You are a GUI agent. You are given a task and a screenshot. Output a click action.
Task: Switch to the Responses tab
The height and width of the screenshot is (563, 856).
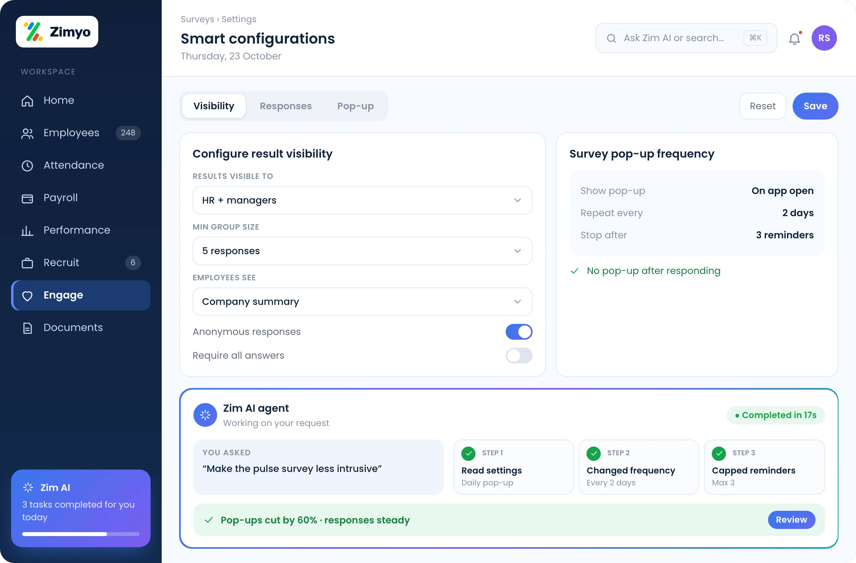tap(286, 106)
